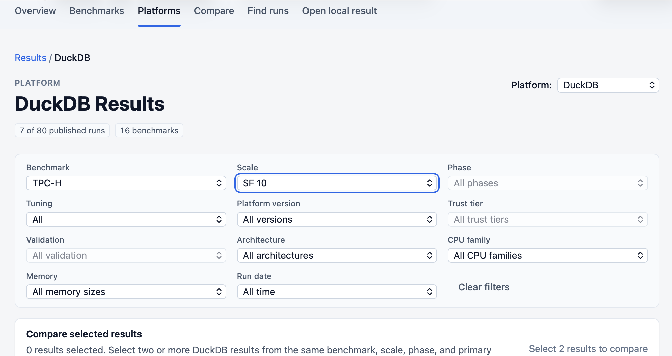Image resolution: width=672 pixels, height=356 pixels.
Task: Open the Scale SF 10 dropdown
Action: 337,183
